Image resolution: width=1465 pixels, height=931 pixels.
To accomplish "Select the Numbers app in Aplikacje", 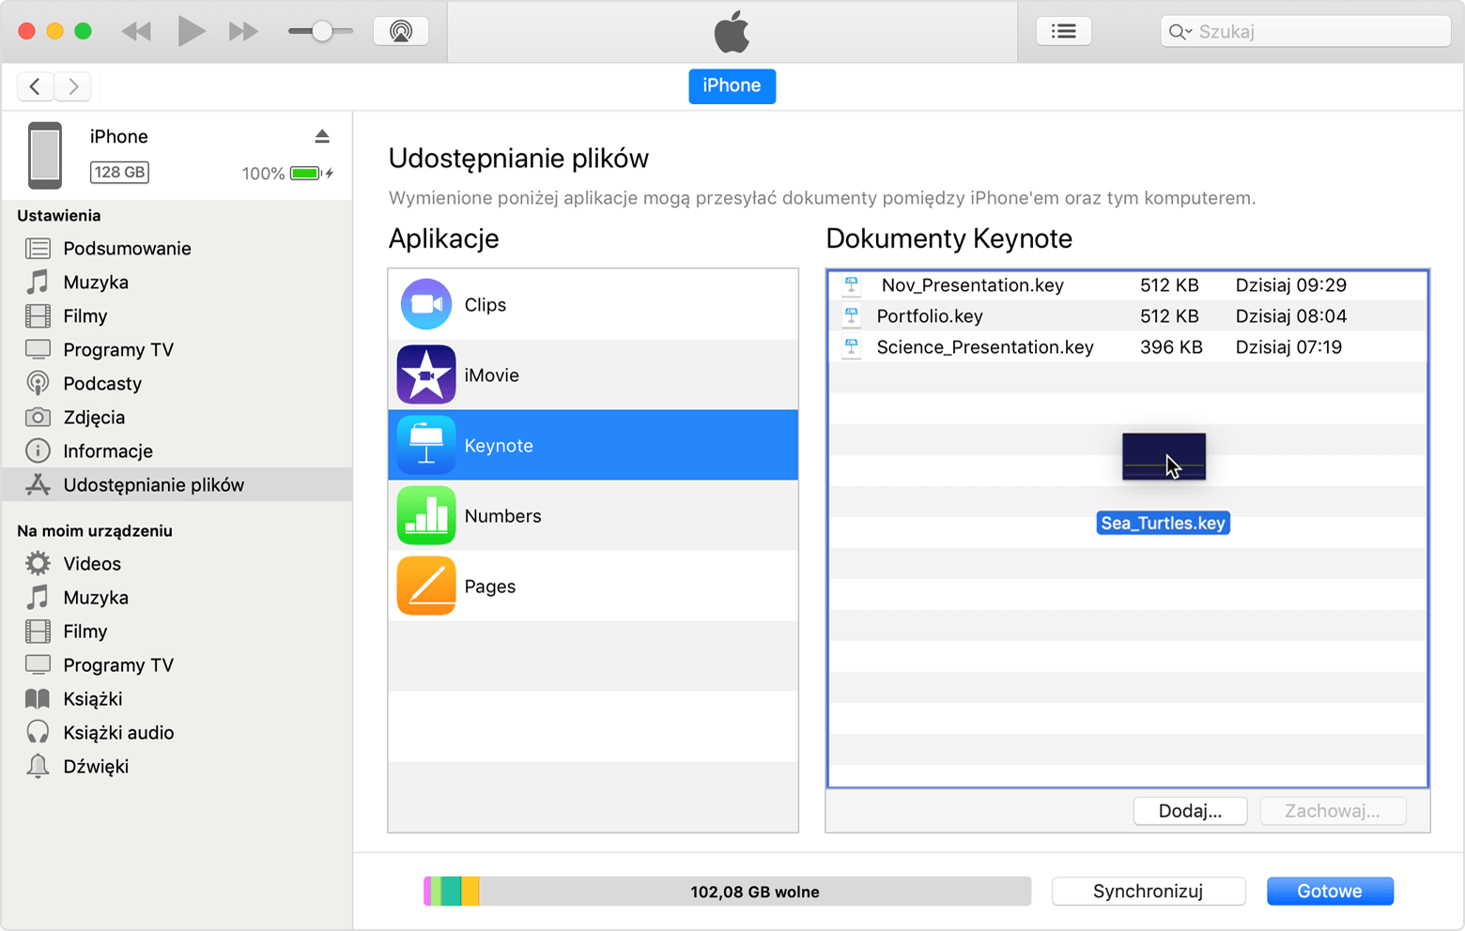I will 594,516.
